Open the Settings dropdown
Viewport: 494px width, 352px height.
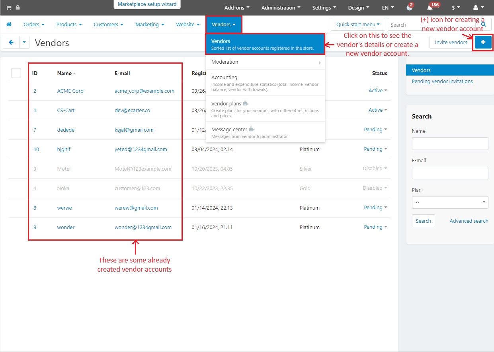tap(324, 8)
